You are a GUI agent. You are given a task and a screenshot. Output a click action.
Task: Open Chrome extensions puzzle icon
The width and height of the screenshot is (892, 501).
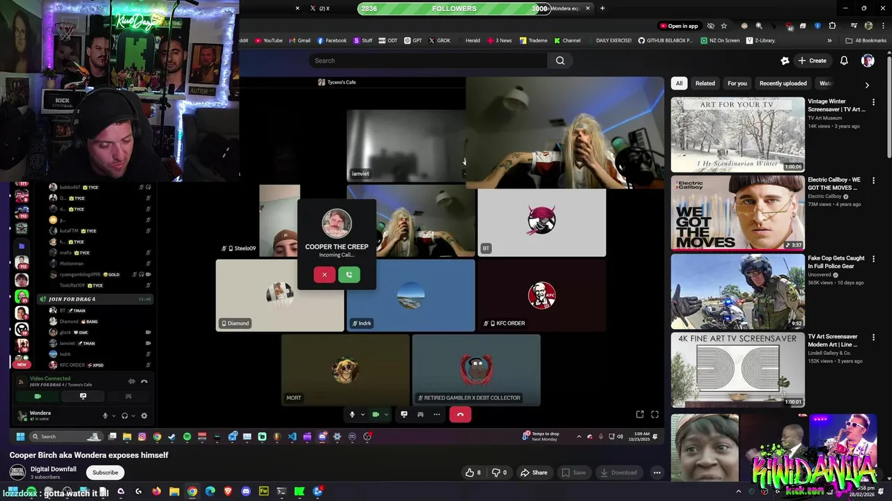(x=832, y=26)
